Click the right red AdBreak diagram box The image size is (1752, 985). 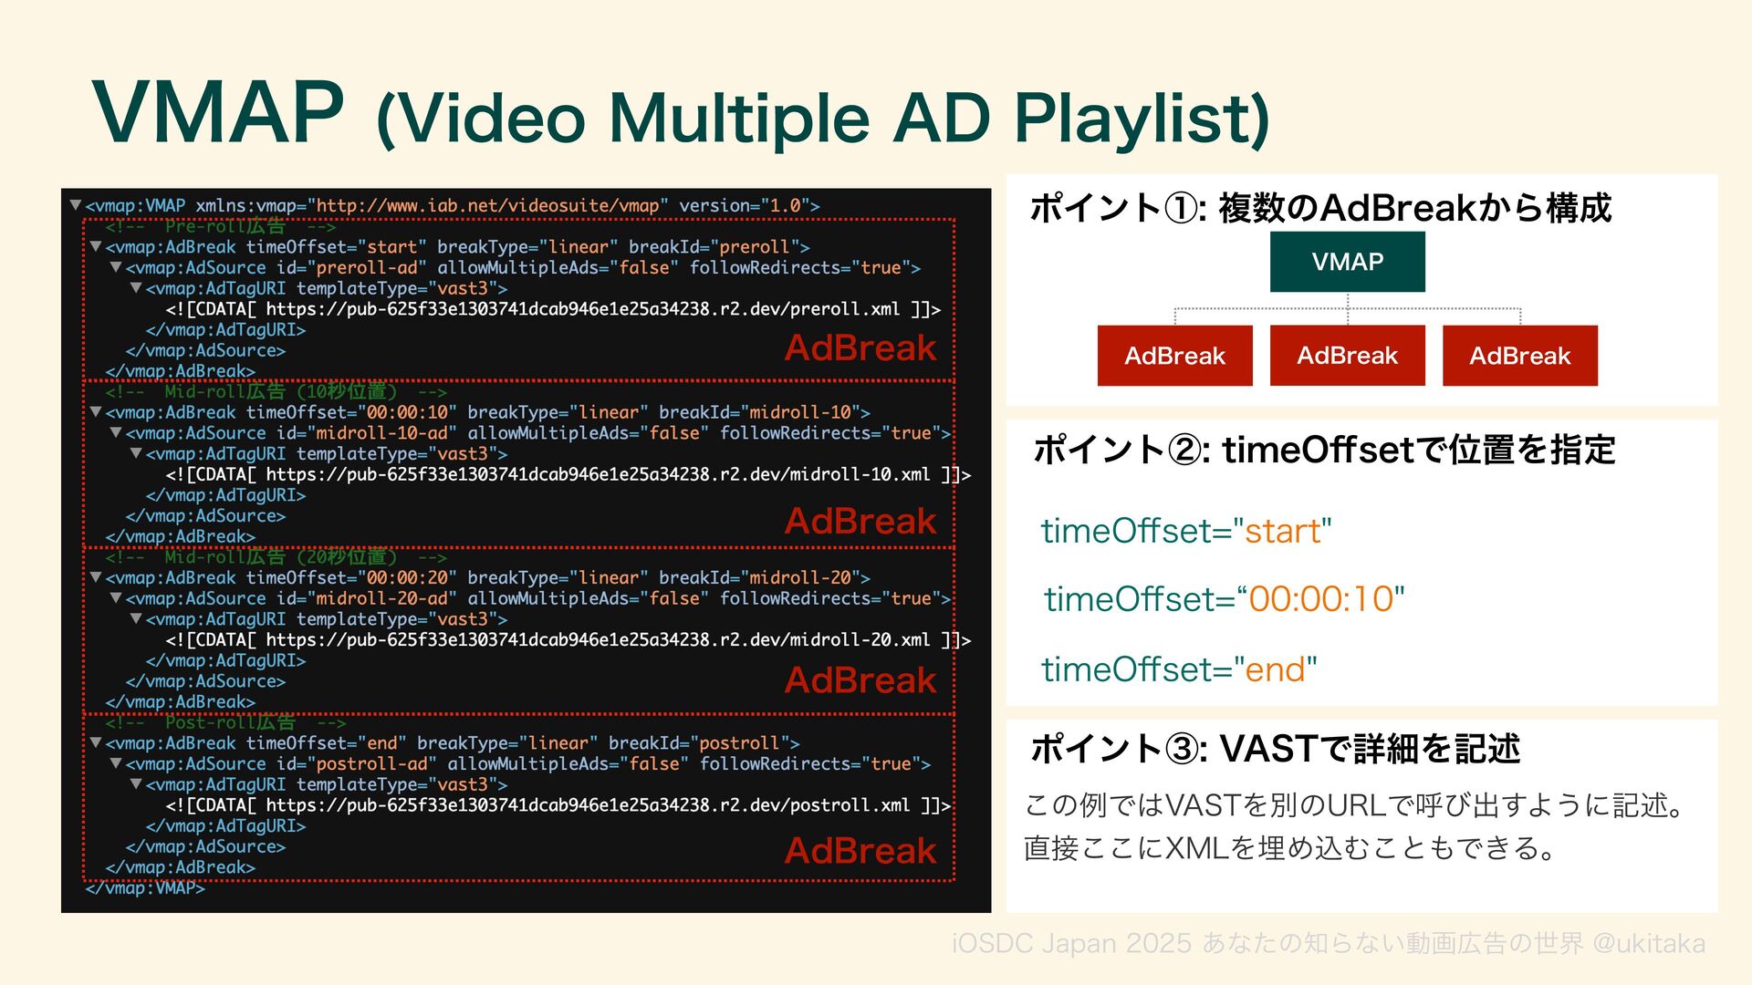tap(1519, 356)
